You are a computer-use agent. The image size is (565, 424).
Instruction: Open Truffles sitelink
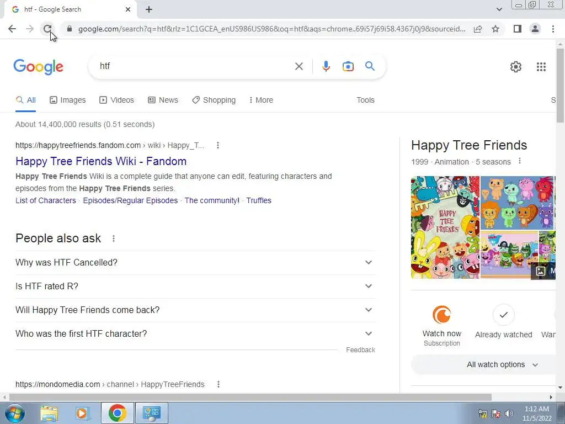259,200
